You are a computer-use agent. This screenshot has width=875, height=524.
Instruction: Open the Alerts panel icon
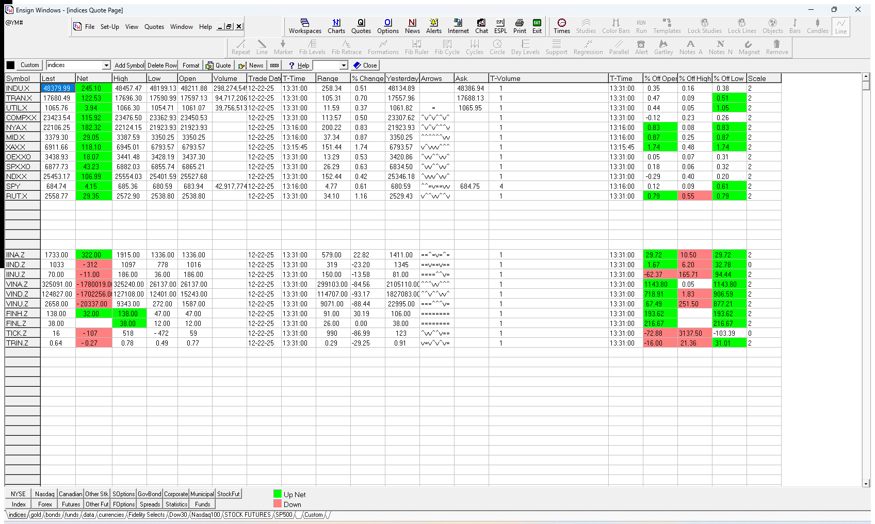tap(433, 26)
